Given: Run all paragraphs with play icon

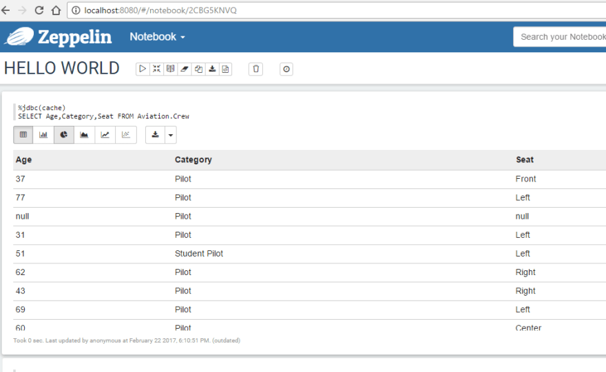Looking at the screenshot, I should point(143,69).
